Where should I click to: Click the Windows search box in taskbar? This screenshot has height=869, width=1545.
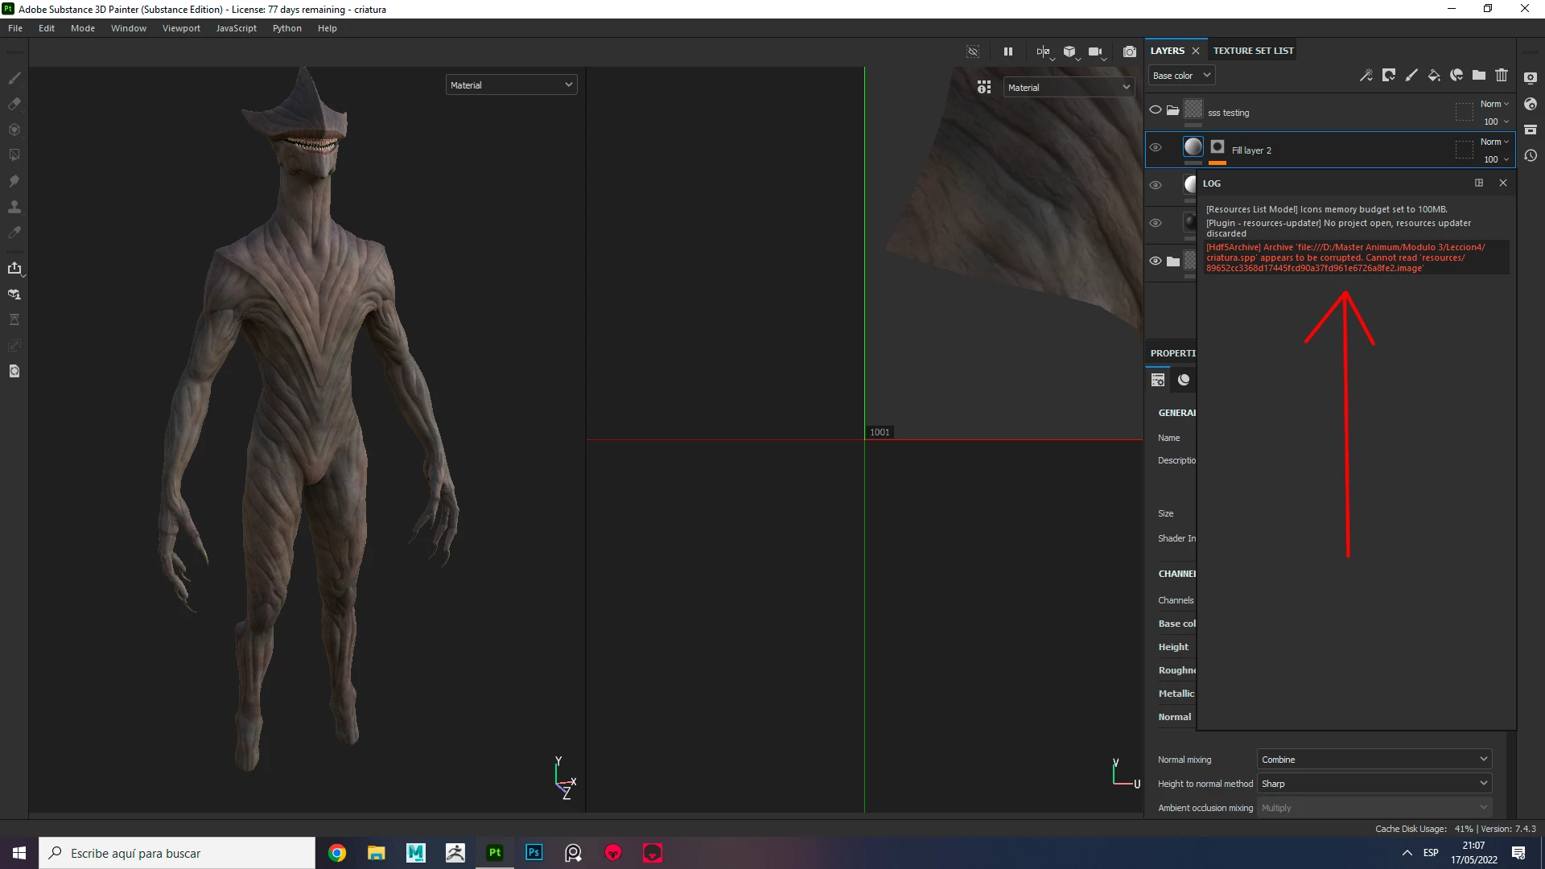point(177,853)
